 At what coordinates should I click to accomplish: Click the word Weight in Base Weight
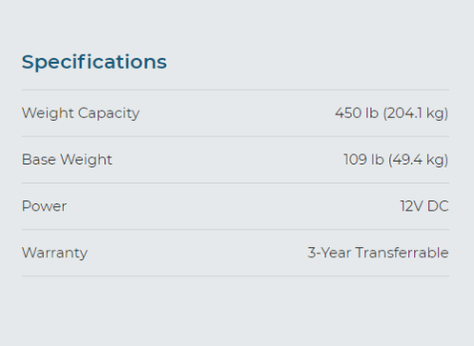pos(86,160)
